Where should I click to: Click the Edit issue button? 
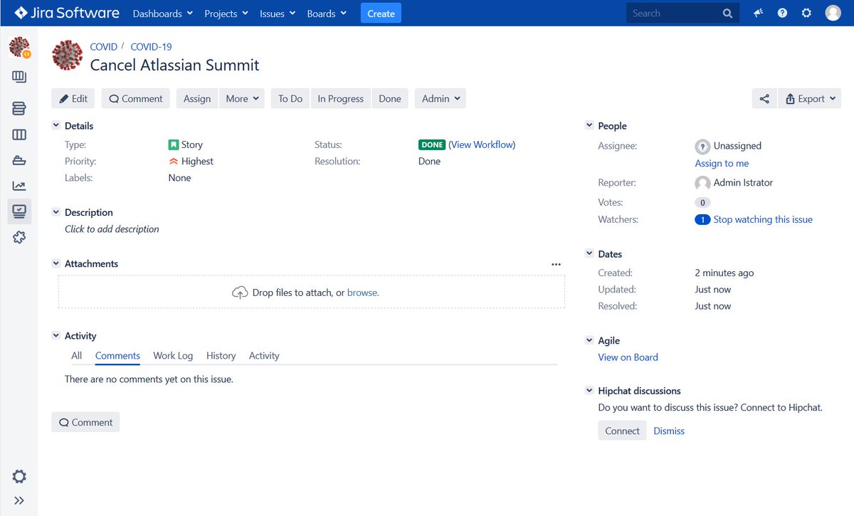[73, 99]
